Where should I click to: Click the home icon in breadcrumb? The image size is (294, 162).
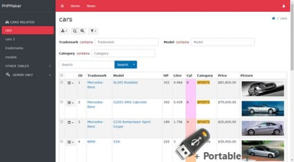click(x=273, y=18)
